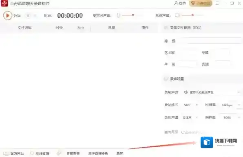Open the 录制声源 sound source dropdown

(x=212, y=92)
